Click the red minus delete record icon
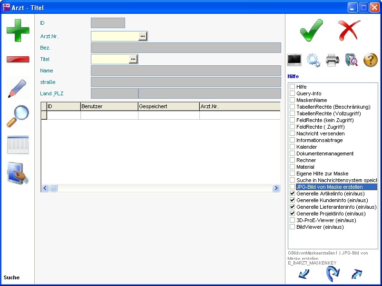The width and height of the screenshot is (382, 286). [18, 59]
